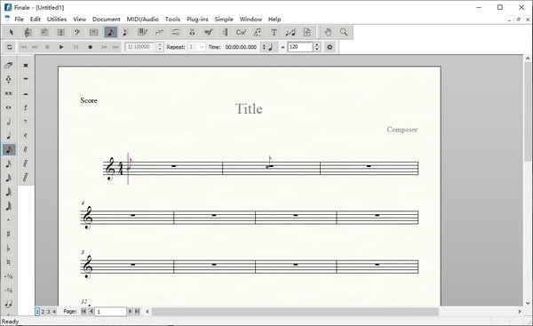Toggle the augmentation dot in entry palette
The height and width of the screenshot is (326, 533).
[x=9, y=220]
